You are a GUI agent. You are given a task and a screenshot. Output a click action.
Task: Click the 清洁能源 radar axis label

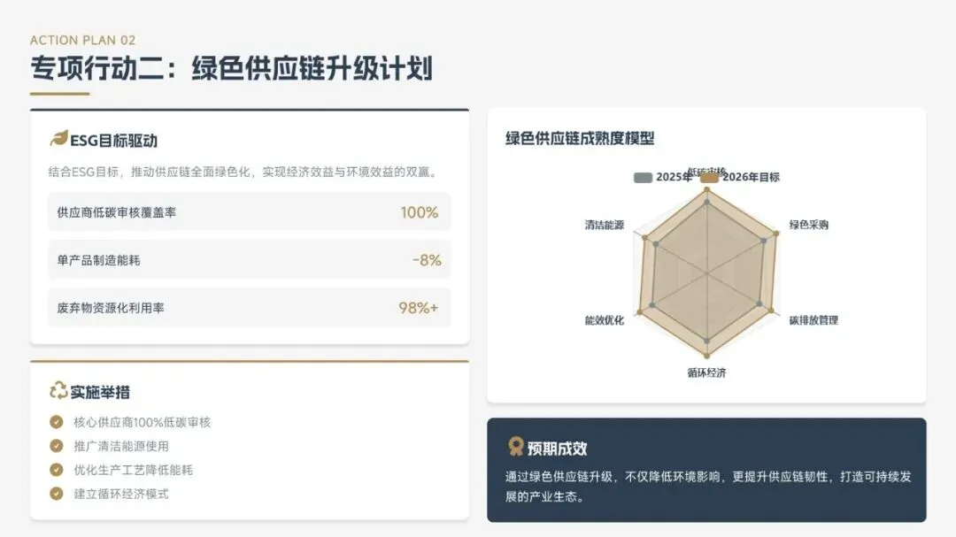pos(605,225)
